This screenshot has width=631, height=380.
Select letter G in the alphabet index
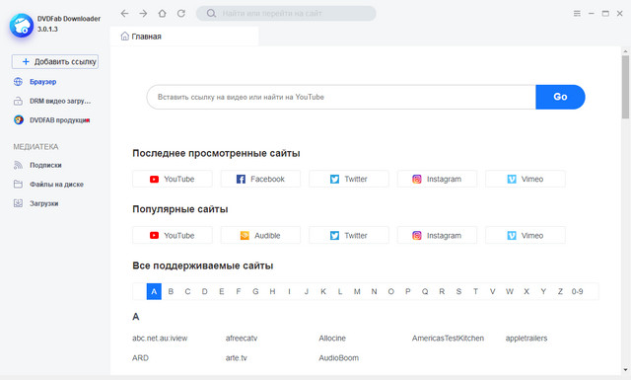coord(255,291)
